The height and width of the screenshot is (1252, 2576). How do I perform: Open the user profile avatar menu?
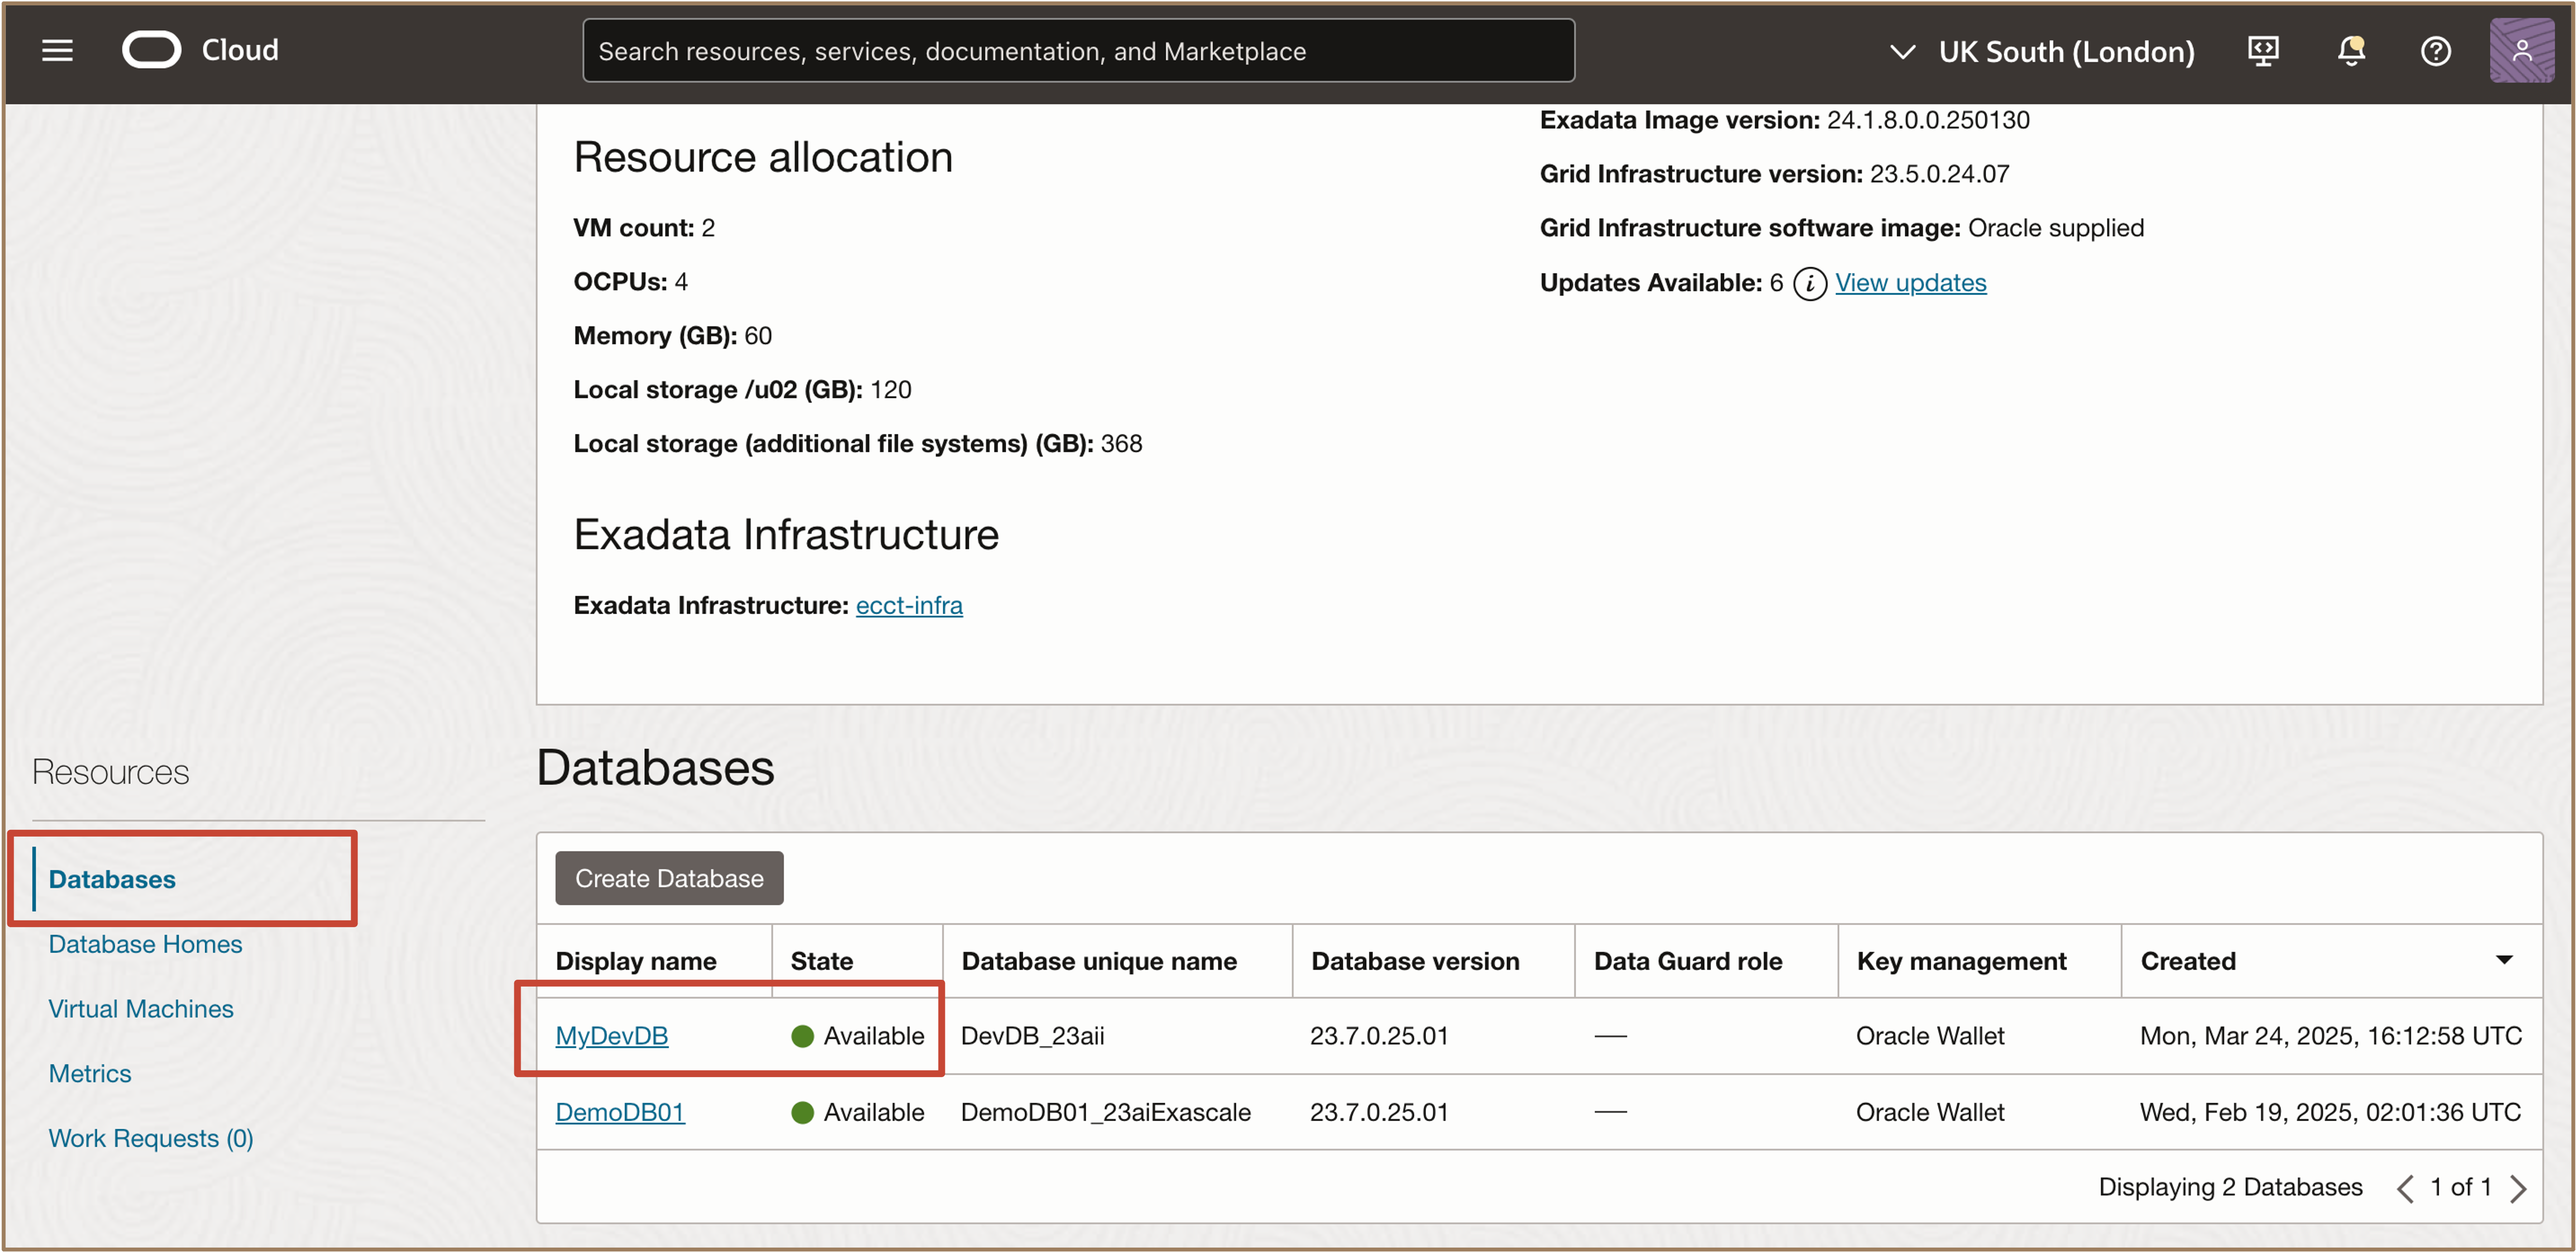[x=2521, y=50]
